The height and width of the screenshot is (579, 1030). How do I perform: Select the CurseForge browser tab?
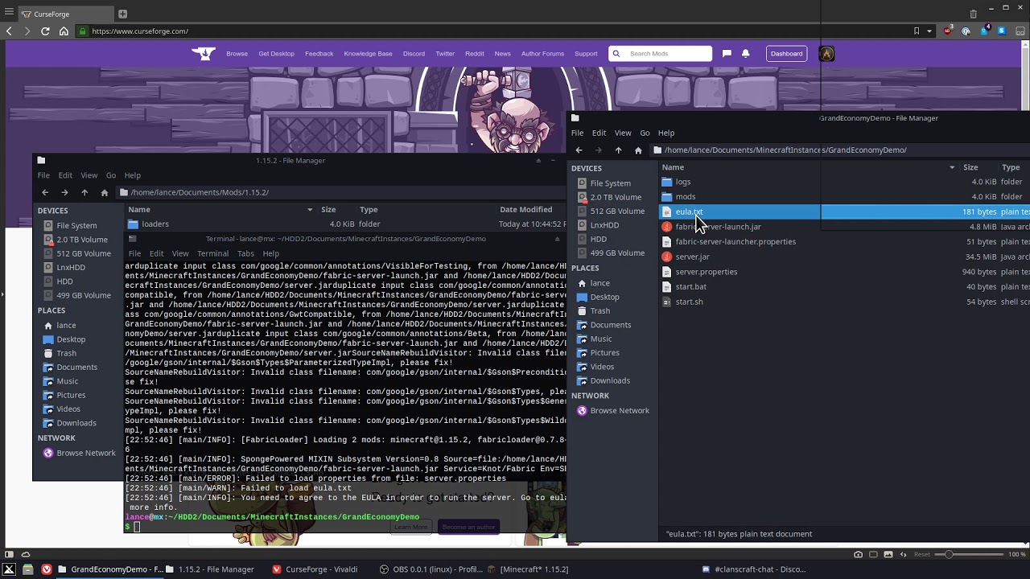click(64, 14)
